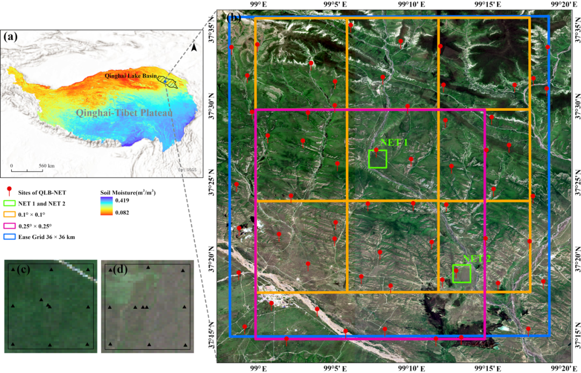Click the green NET 2 square on map (b)
Viewport: 581px width, 373px height.
462,273
